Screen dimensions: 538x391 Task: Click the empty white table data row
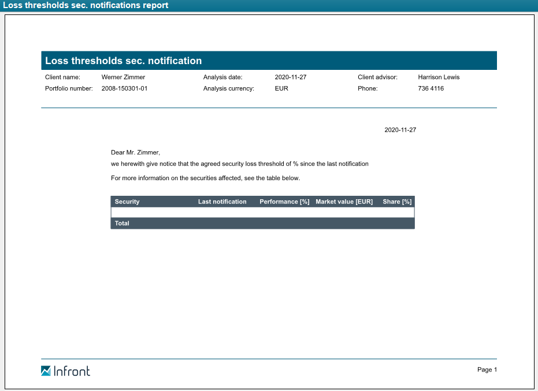tap(262, 213)
